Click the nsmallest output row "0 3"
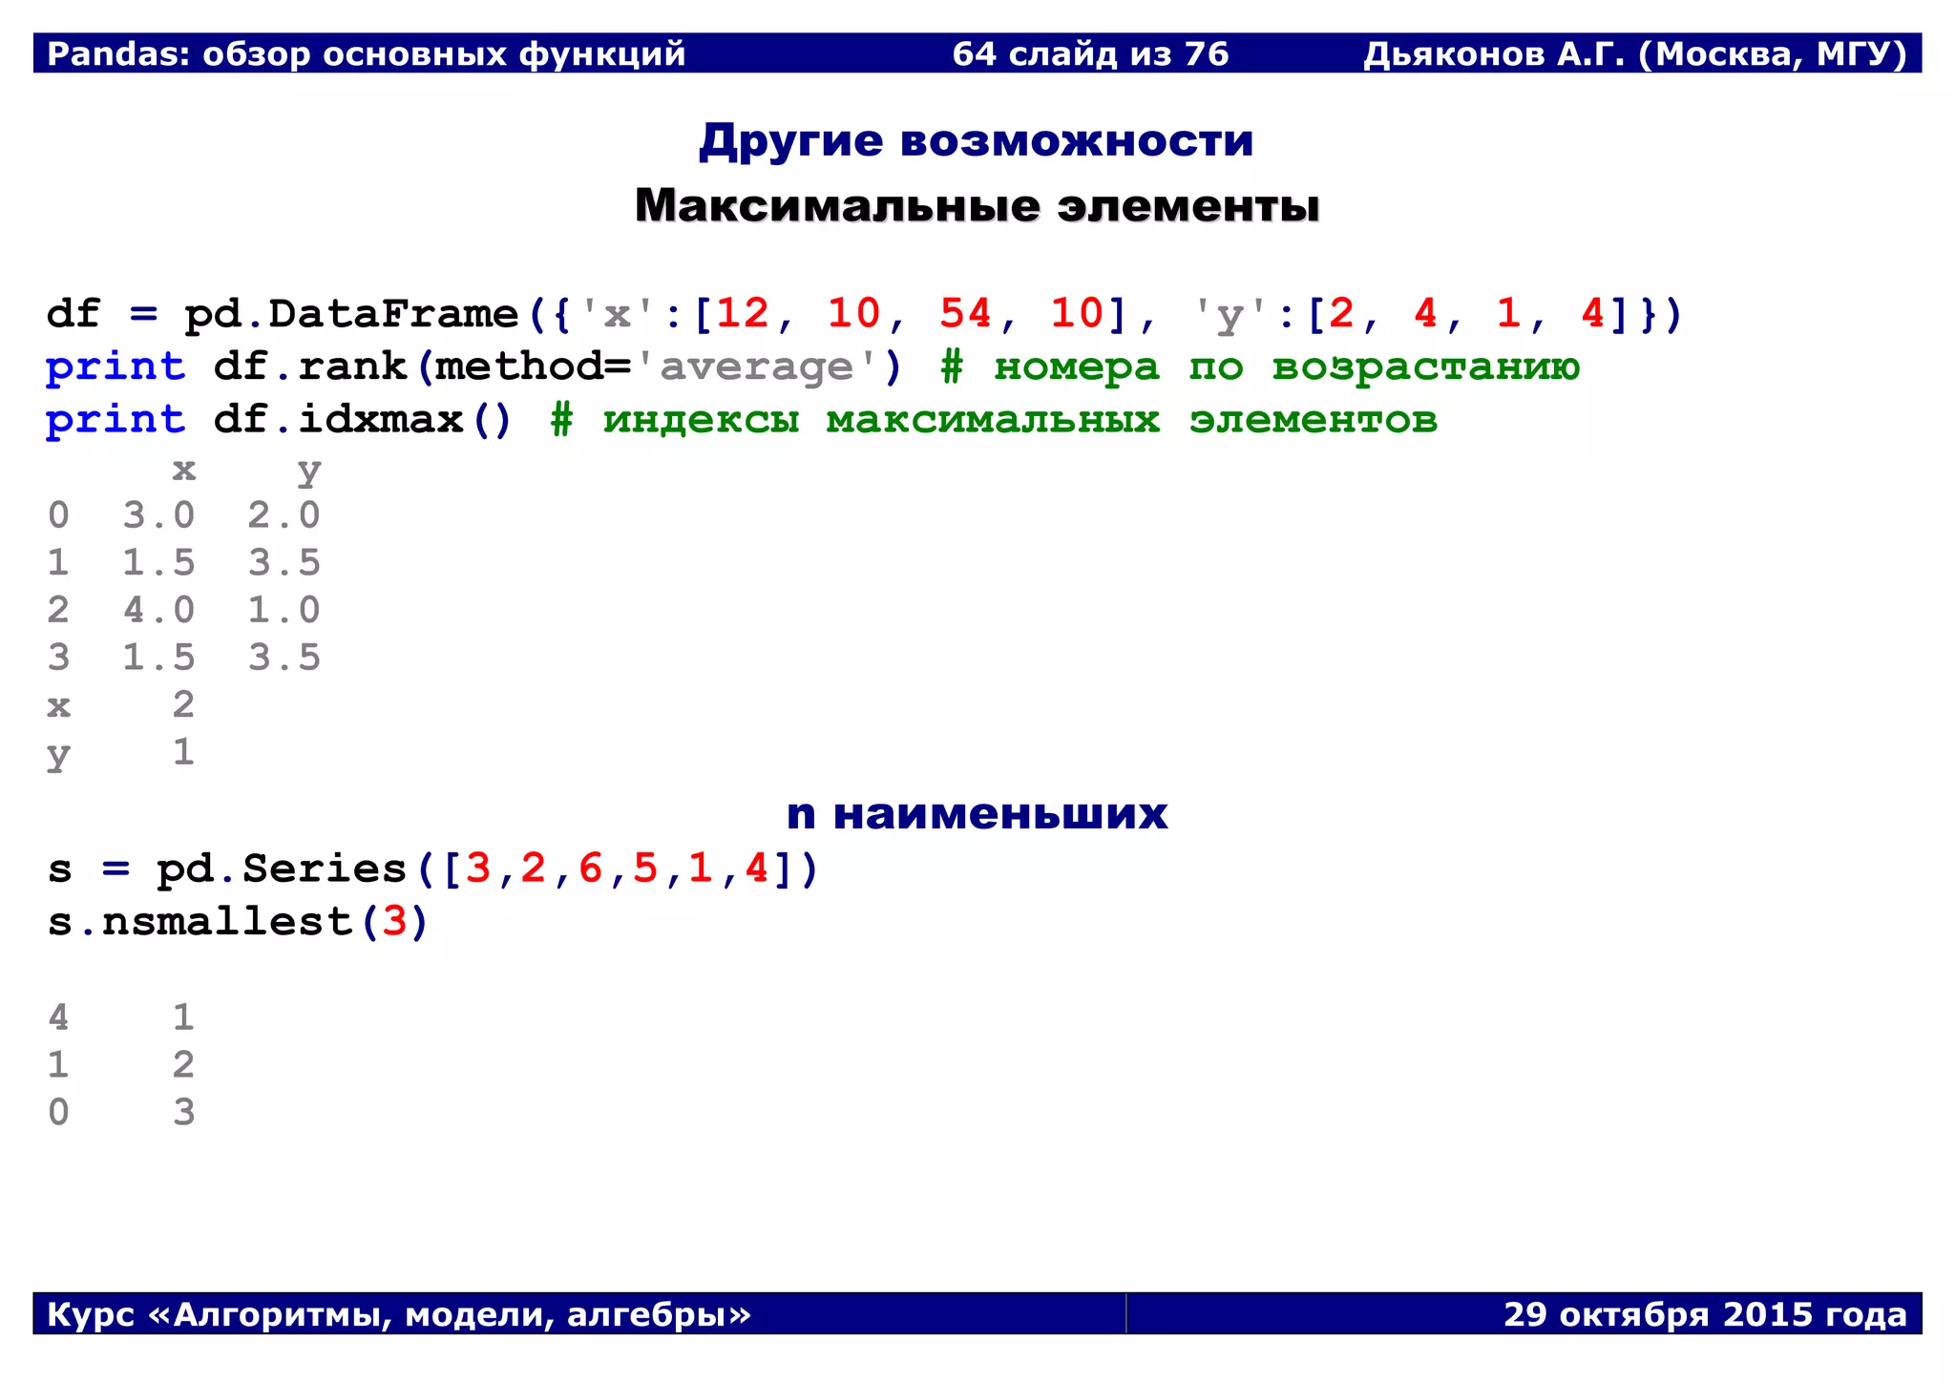This screenshot has height=1382, width=1955. (121, 1112)
